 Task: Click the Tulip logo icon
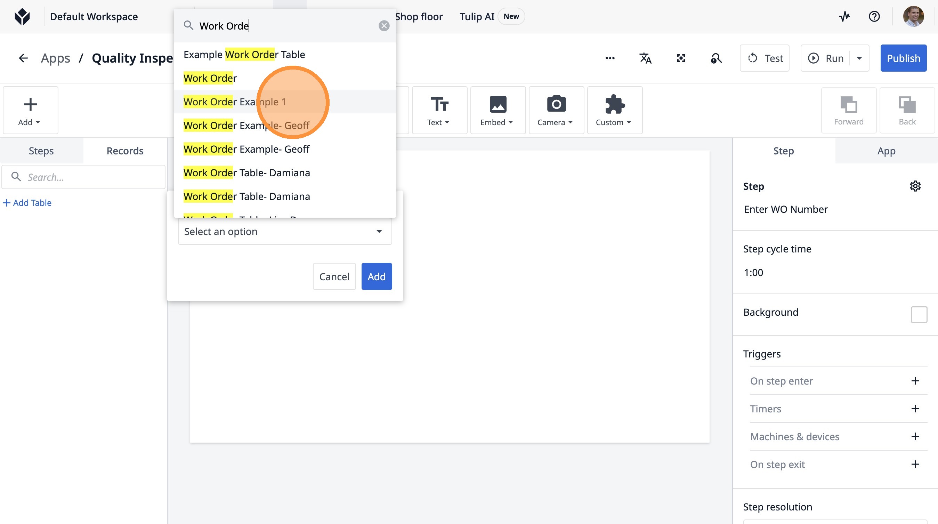tap(22, 16)
